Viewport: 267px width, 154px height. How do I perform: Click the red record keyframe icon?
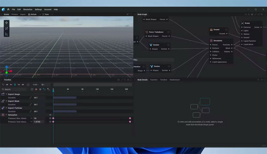coord(36,89)
